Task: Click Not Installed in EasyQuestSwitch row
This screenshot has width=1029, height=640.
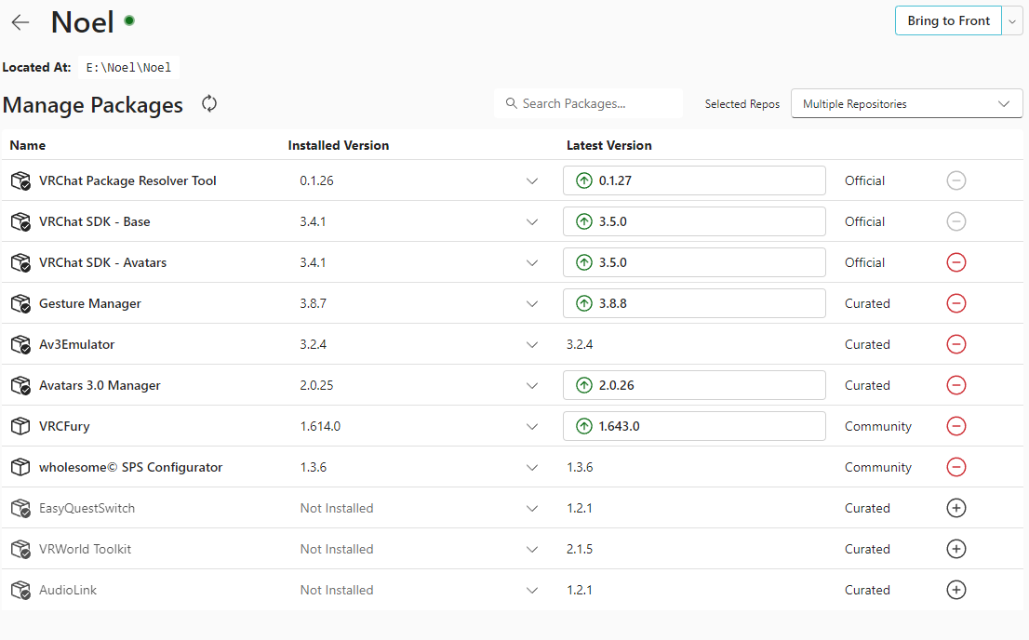Action: (337, 509)
